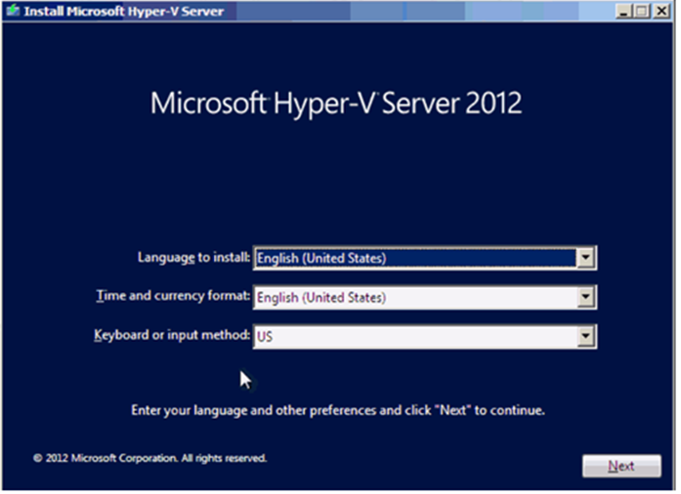Click the Keyboard or input method US field
Image resolution: width=681 pixels, height=494 pixels.
coord(425,337)
